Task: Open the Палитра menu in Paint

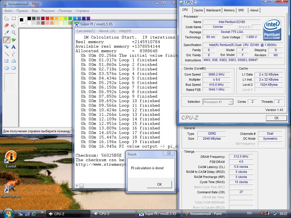Action: (65, 11)
